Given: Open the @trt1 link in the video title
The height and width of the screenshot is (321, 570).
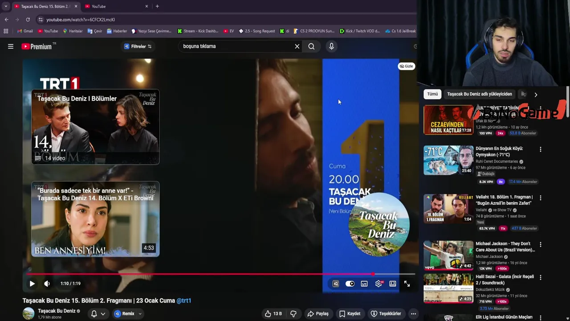Looking at the screenshot, I should click(184, 300).
